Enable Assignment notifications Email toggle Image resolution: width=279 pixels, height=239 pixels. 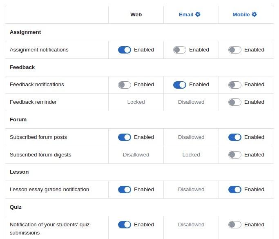coord(180,50)
